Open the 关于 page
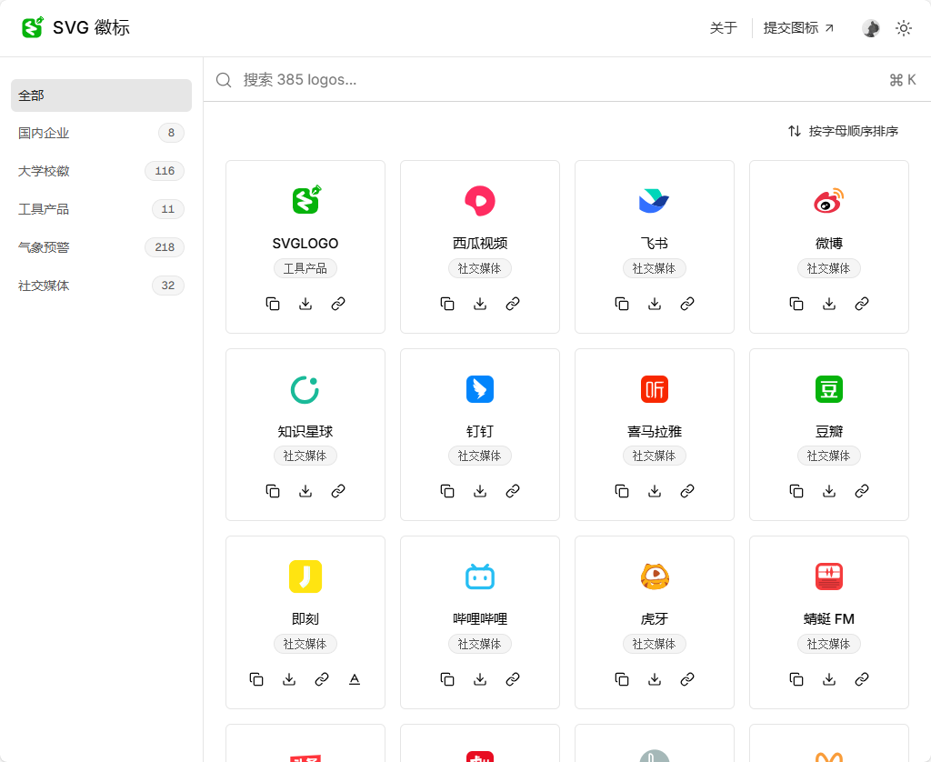The height and width of the screenshot is (762, 931). pyautogui.click(x=723, y=28)
